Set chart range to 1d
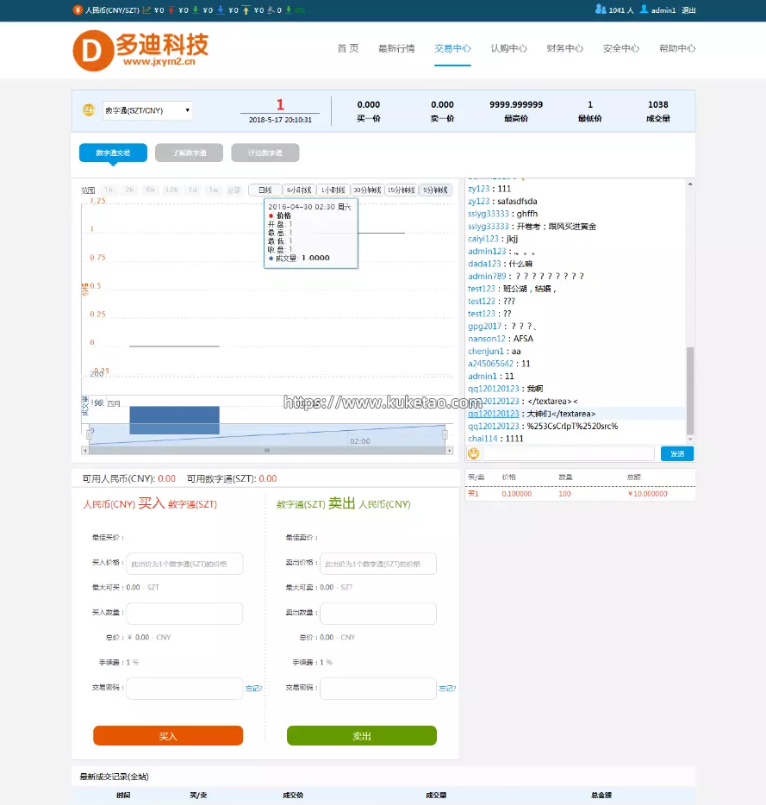The image size is (766, 805). pos(192,190)
